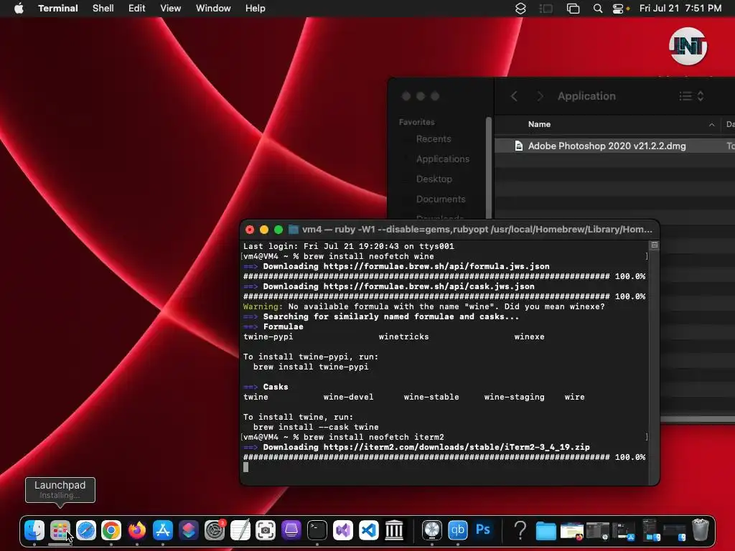The width and height of the screenshot is (735, 551).
Task: Open Finder from the dock
Action: click(34, 530)
